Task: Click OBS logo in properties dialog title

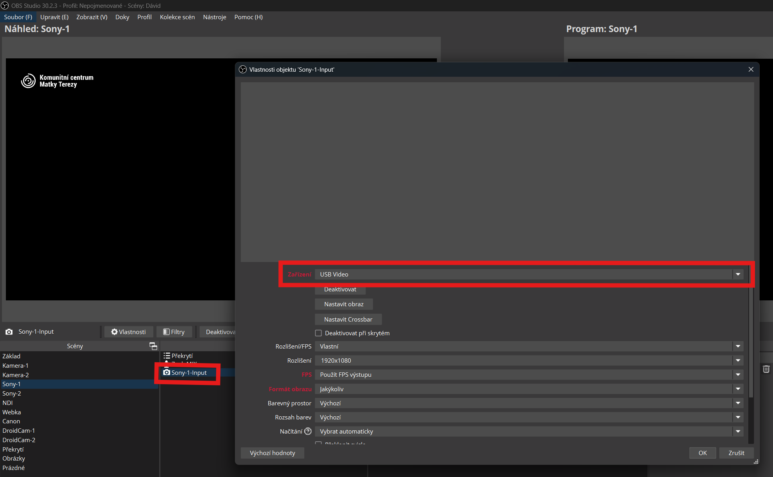Action: click(x=243, y=69)
